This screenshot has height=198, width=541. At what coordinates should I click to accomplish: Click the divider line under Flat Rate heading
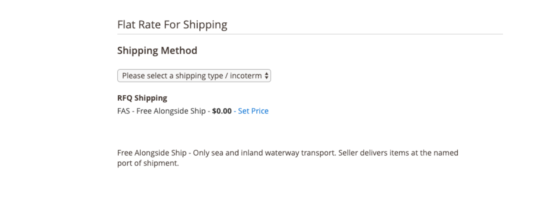pyautogui.click(x=310, y=34)
